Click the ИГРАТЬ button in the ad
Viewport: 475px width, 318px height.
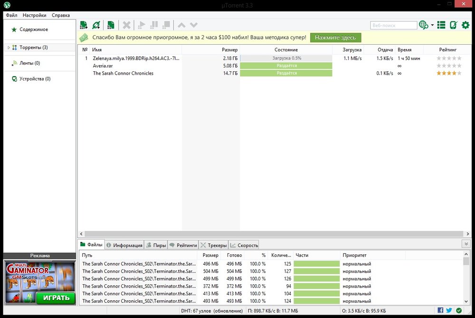coord(56,298)
